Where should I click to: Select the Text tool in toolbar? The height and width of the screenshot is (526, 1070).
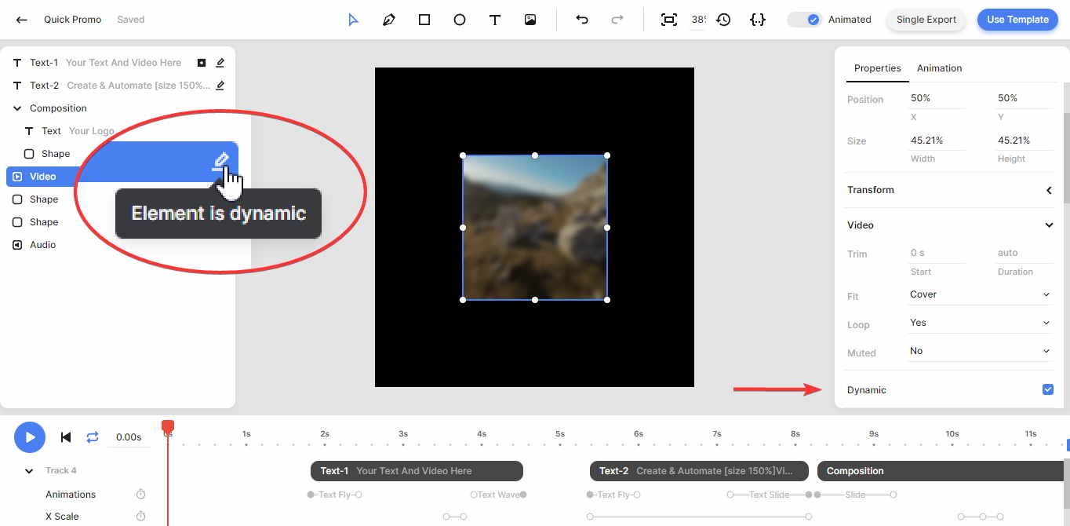(x=495, y=20)
